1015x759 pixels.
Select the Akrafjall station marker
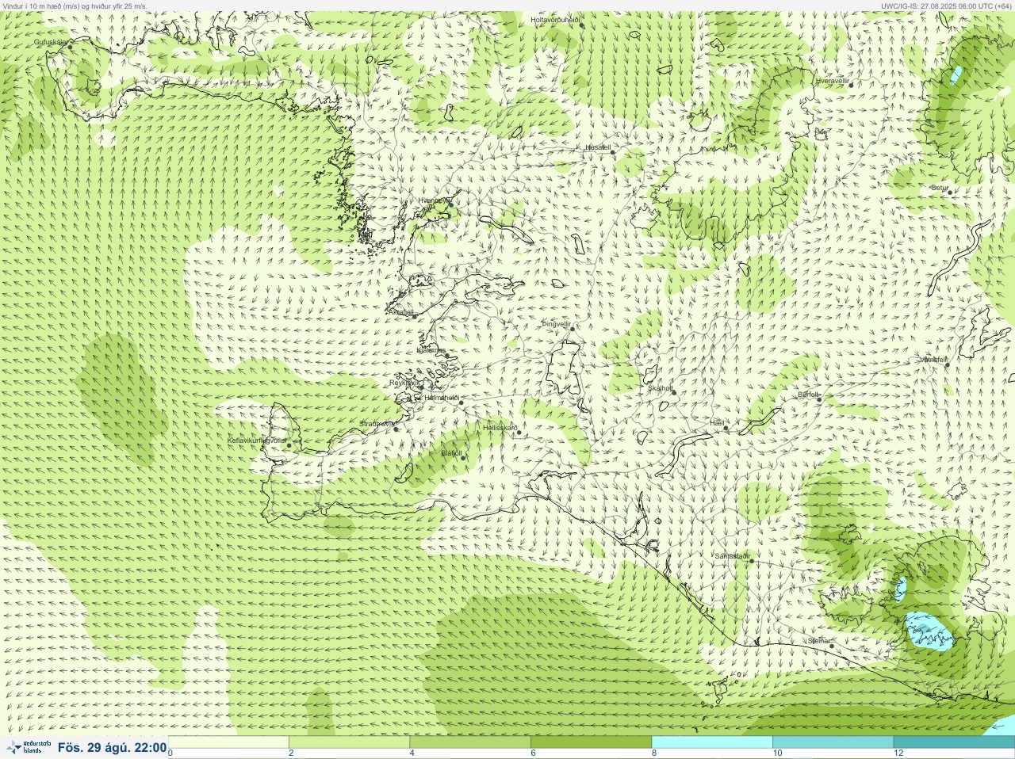tap(414, 316)
